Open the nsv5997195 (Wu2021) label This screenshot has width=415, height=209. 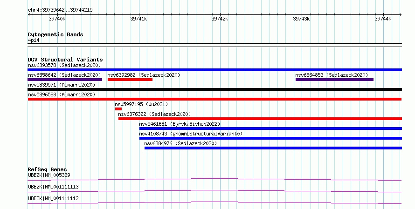[x=141, y=104]
